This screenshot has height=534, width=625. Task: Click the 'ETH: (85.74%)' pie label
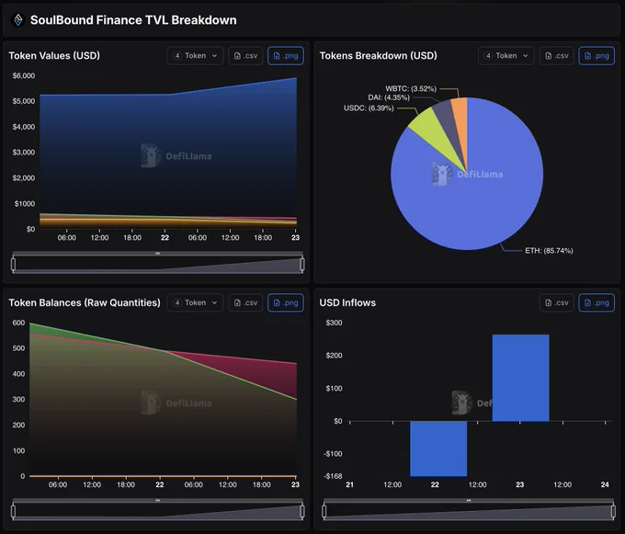coord(549,251)
